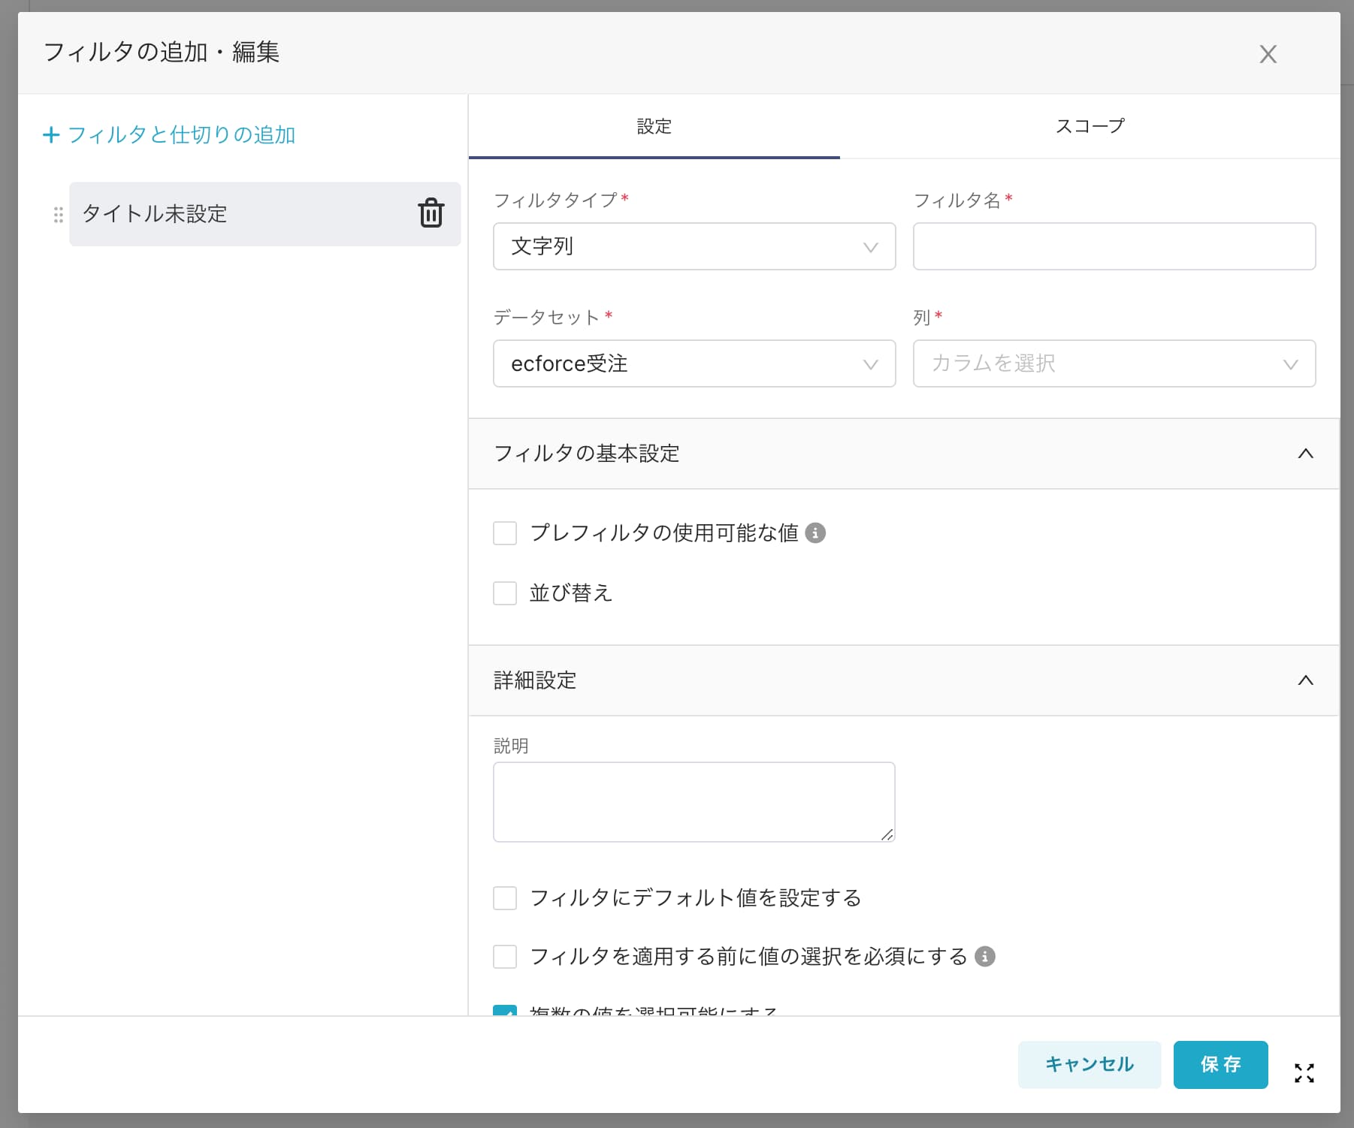This screenshot has width=1354, height=1128.
Task: Close the フィルタの追加・編集 dialog
Action: [1268, 54]
